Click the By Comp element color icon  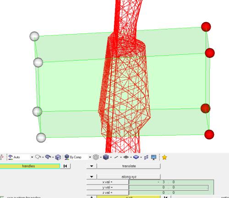click(67, 157)
